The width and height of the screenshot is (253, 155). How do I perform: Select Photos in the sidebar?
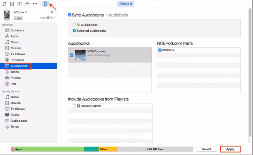point(15,78)
